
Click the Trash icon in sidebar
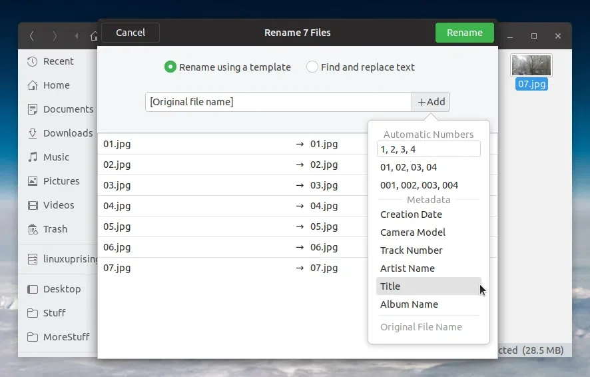pyautogui.click(x=32, y=229)
